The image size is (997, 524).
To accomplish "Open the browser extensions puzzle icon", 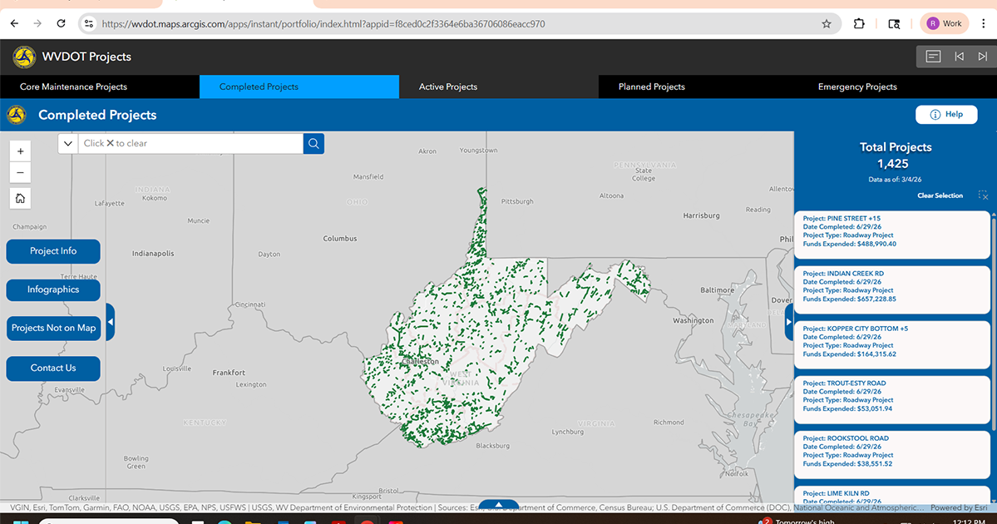I will pyautogui.click(x=859, y=23).
